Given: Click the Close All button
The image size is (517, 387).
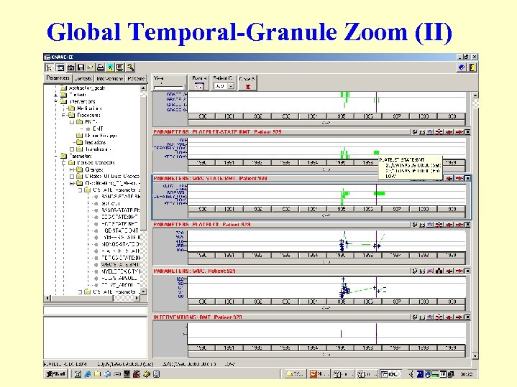Looking at the screenshot, I should click(247, 83).
